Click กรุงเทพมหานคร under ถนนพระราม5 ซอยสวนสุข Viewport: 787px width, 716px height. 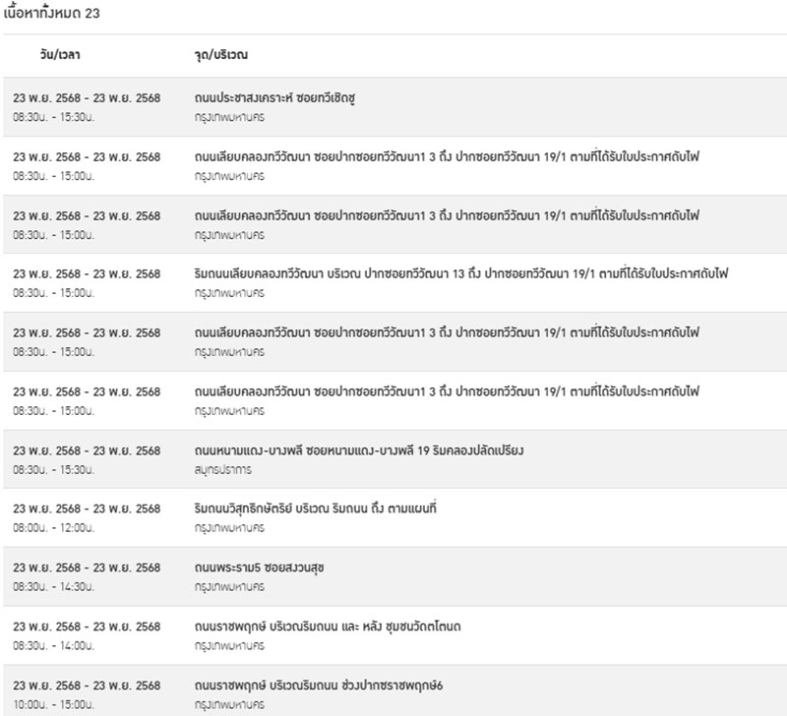[x=229, y=587]
